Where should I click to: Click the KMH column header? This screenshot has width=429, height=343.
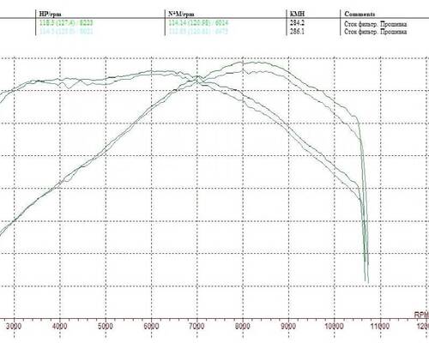pos(298,14)
